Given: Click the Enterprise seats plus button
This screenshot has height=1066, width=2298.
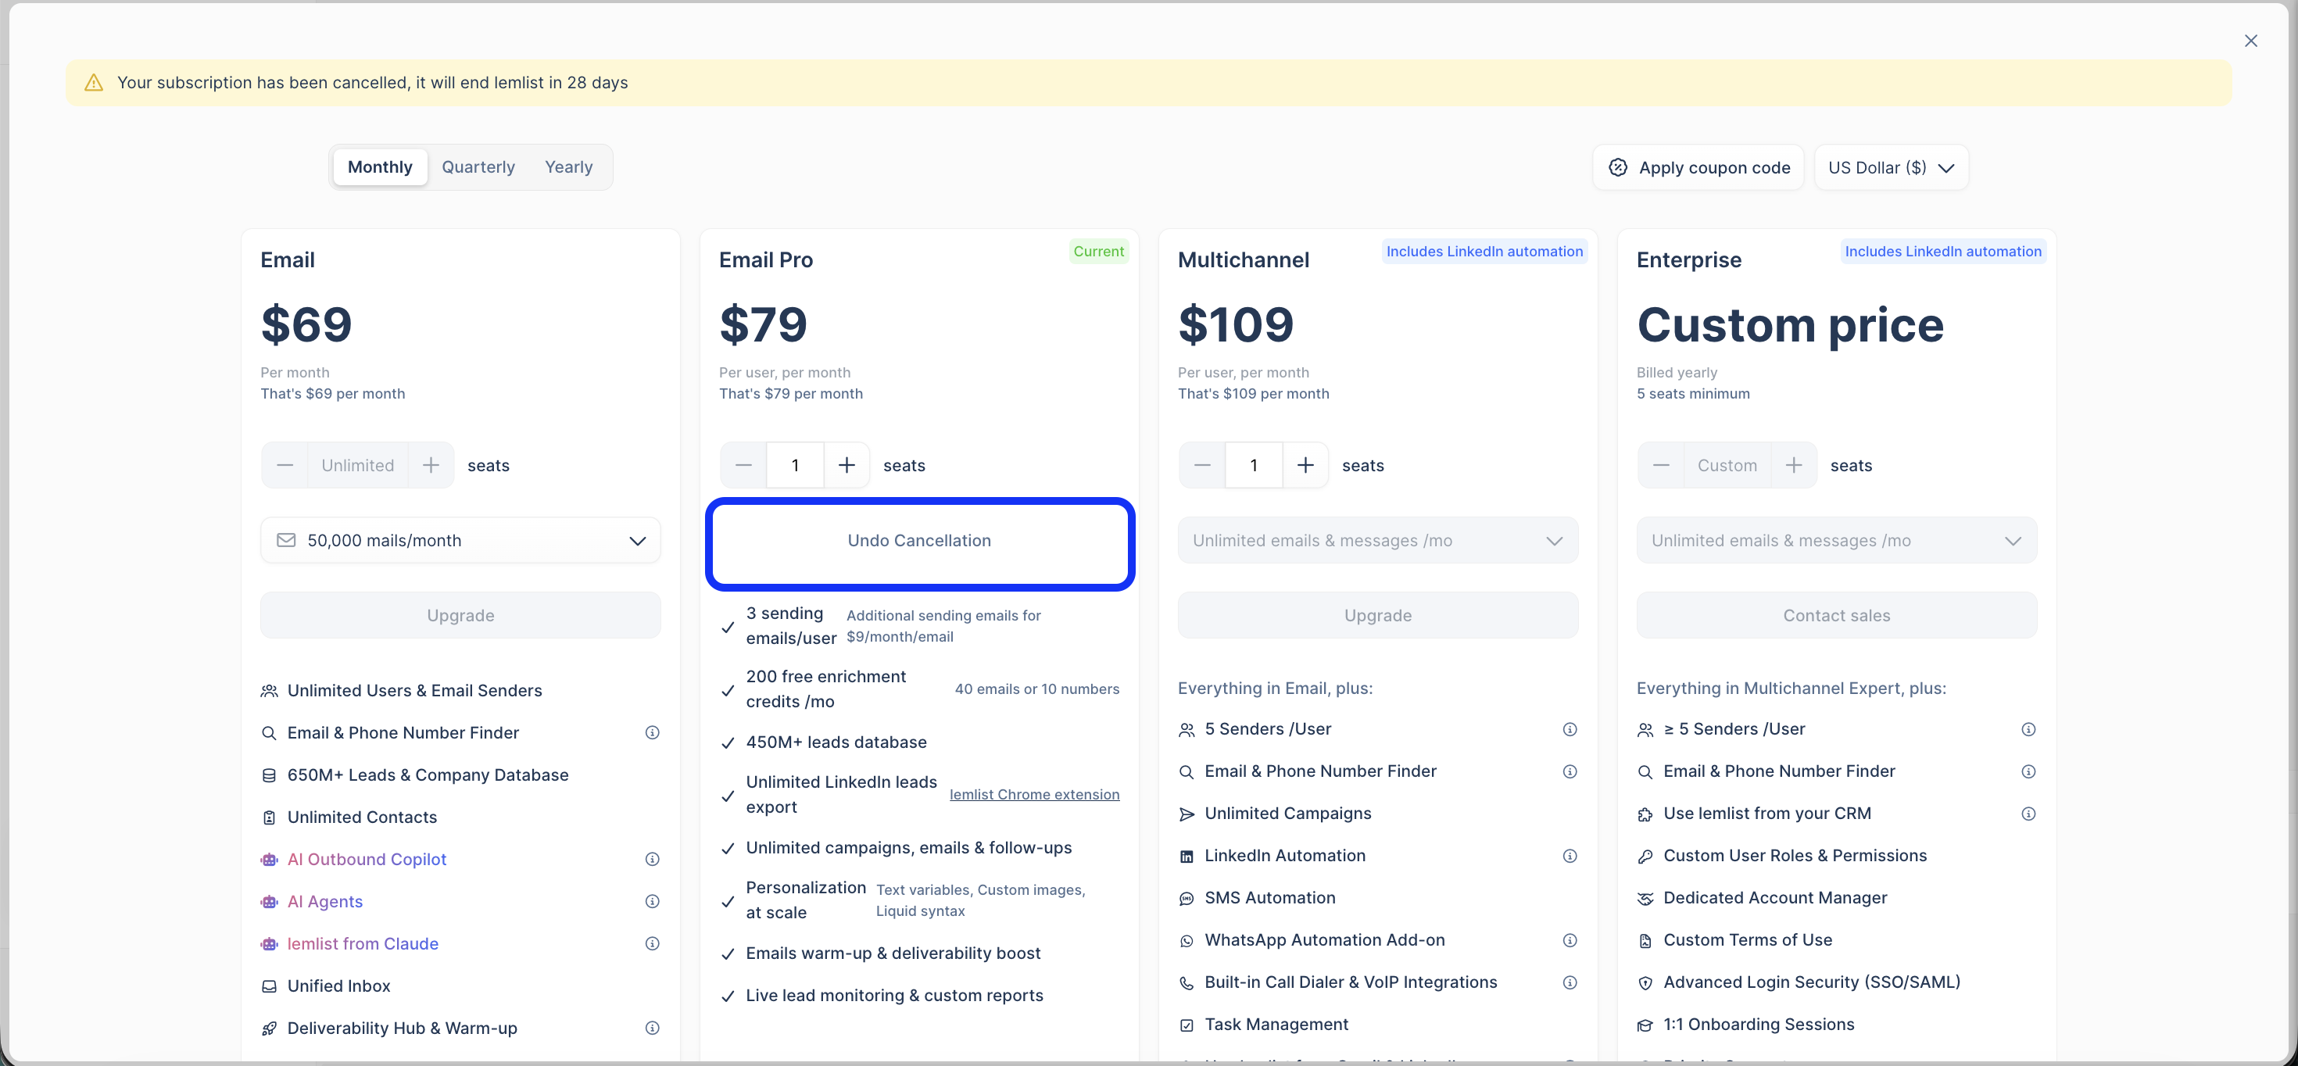Looking at the screenshot, I should 1794,466.
